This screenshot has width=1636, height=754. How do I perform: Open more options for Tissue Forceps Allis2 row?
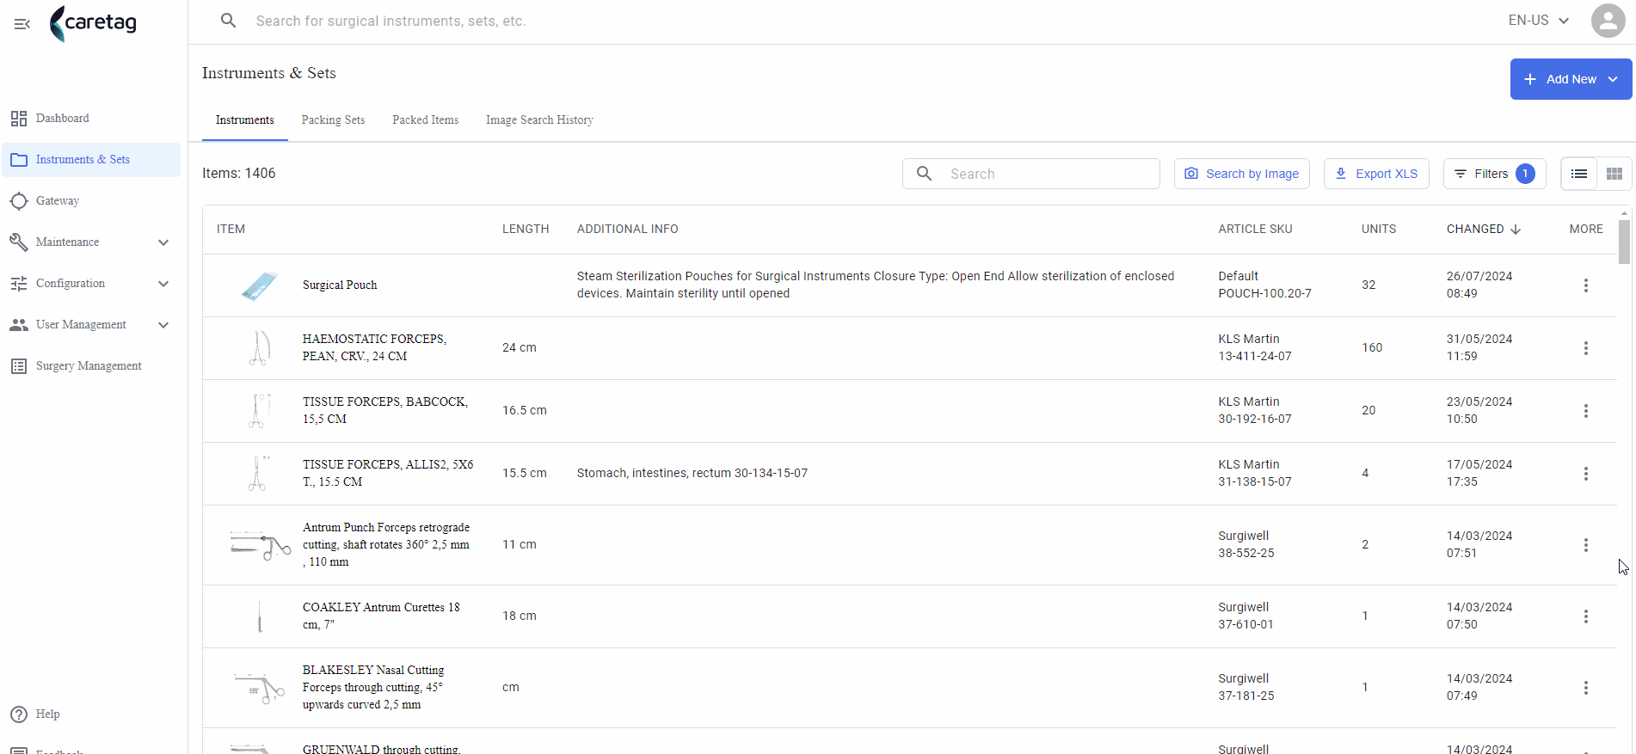point(1586,474)
